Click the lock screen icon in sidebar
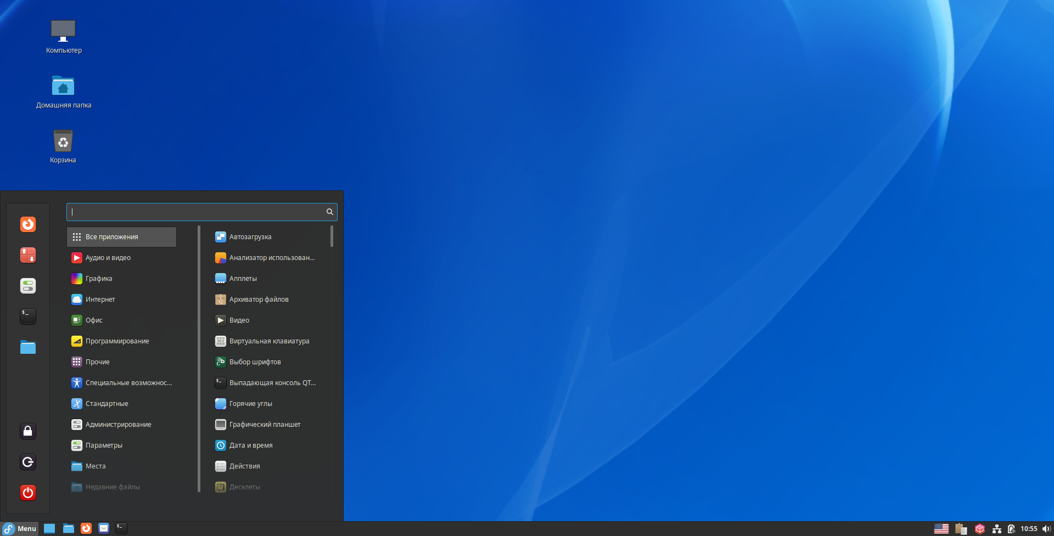1054x536 pixels. coord(28,431)
